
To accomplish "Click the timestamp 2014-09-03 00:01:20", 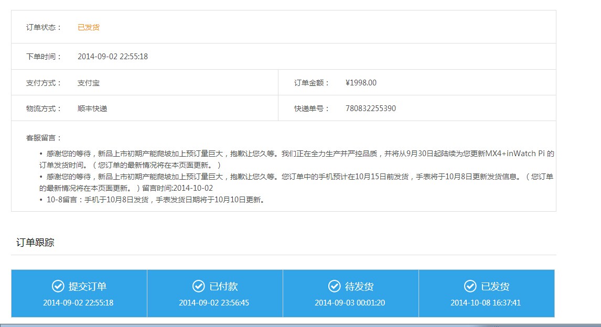I will [350, 302].
